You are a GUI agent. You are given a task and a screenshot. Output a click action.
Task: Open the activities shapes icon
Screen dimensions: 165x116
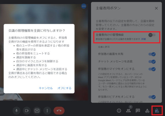tap(147, 111)
